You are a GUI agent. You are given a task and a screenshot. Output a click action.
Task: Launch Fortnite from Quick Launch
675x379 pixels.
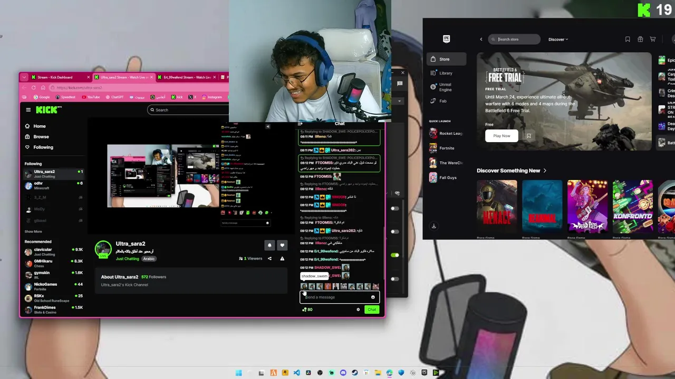tap(446, 148)
